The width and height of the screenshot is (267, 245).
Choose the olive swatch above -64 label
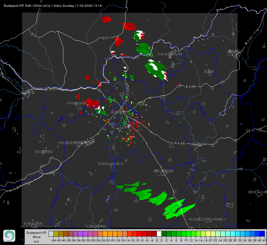[56, 234]
